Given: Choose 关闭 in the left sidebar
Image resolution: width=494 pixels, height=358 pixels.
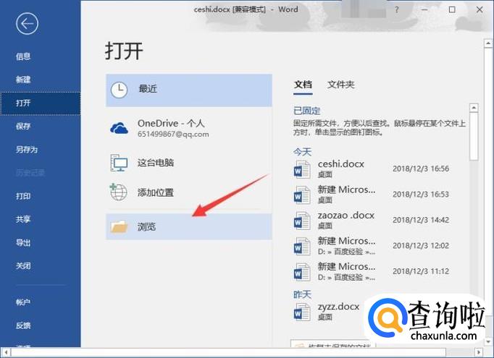Looking at the screenshot, I should pyautogui.click(x=23, y=266).
